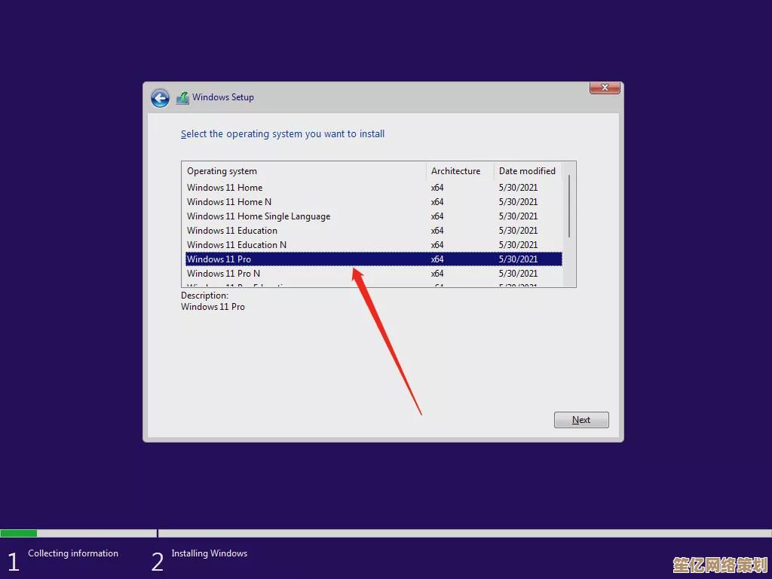Close the Windows Setup window
772x579 pixels.
[604, 87]
